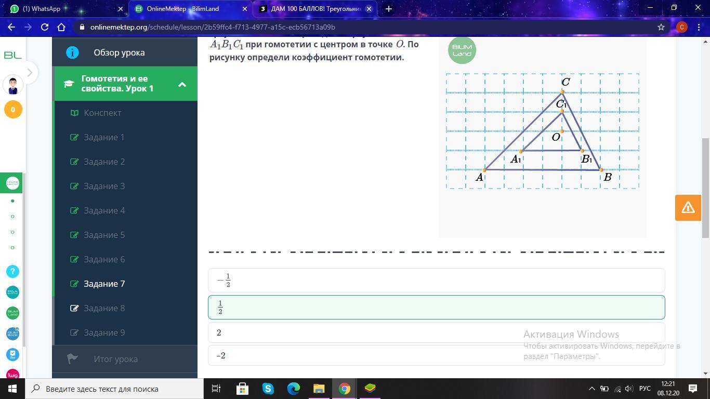710x399 pixels.
Task: Click the BilimLand logo badge
Action: [462, 50]
